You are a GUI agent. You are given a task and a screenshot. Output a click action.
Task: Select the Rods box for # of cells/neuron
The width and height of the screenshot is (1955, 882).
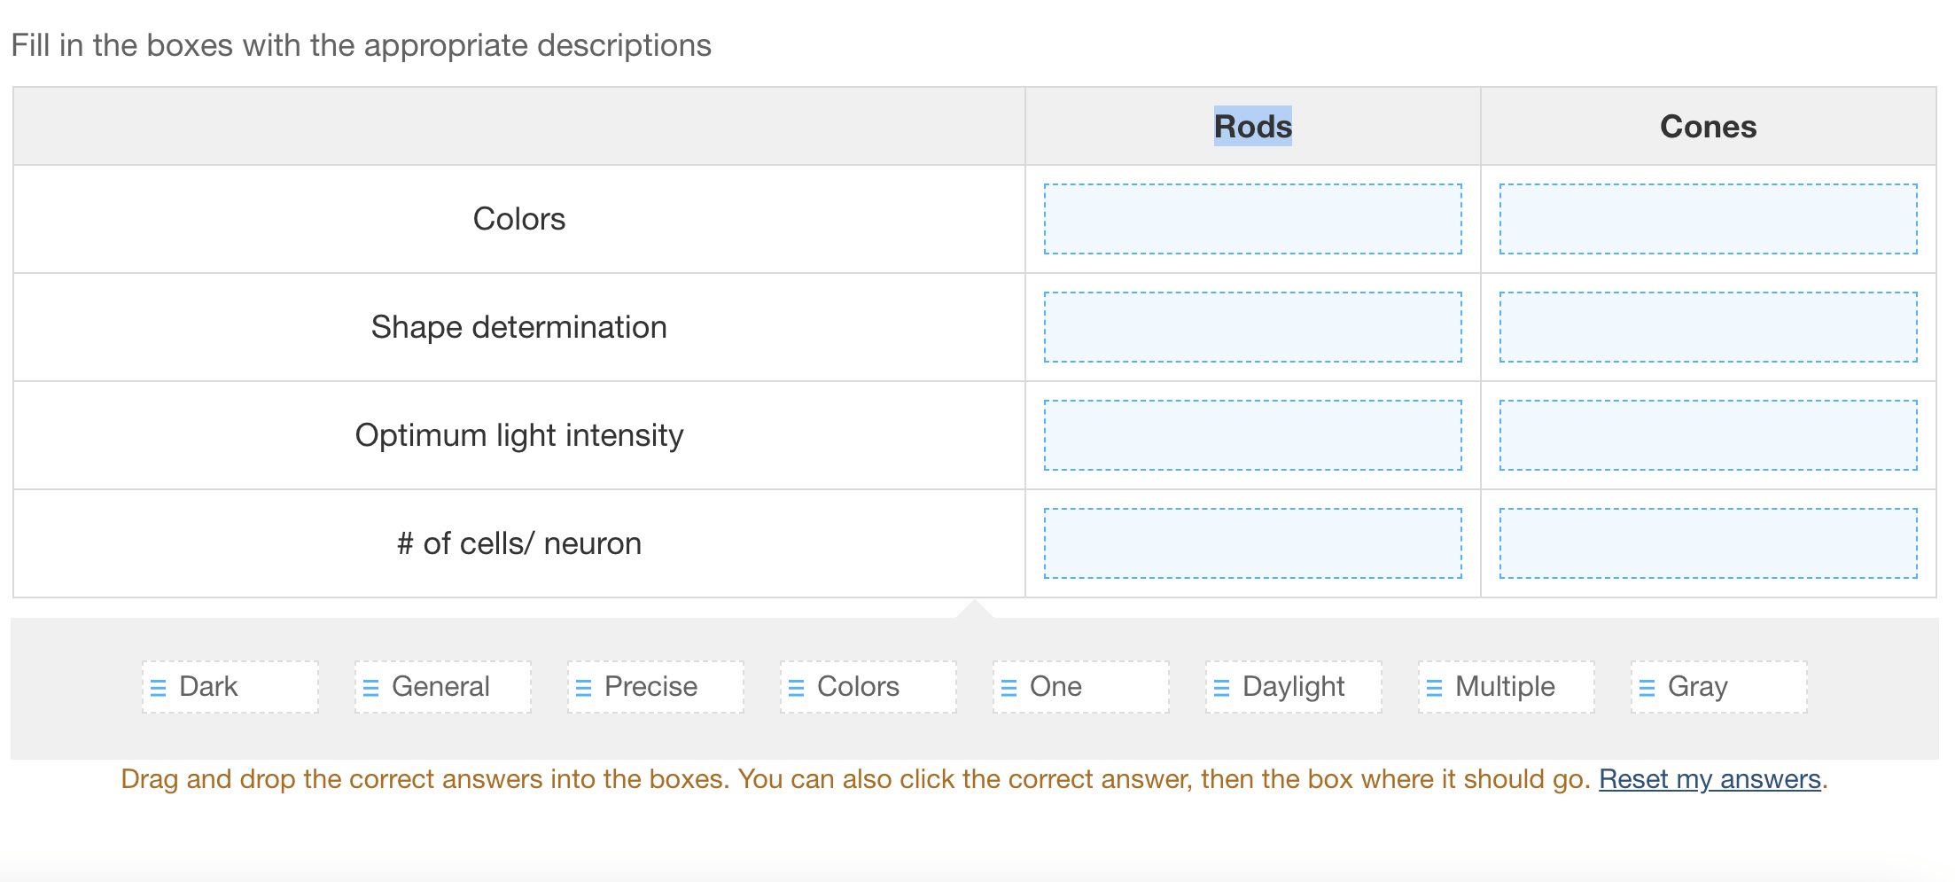click(x=1252, y=542)
